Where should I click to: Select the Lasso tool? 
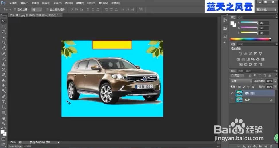coord(3,31)
